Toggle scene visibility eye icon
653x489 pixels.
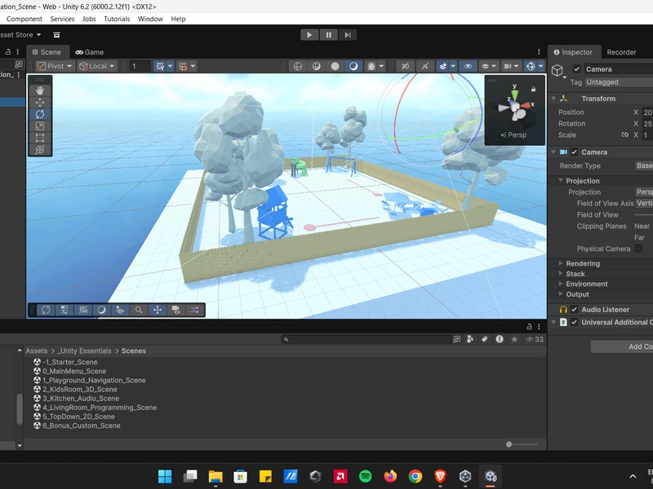468,66
